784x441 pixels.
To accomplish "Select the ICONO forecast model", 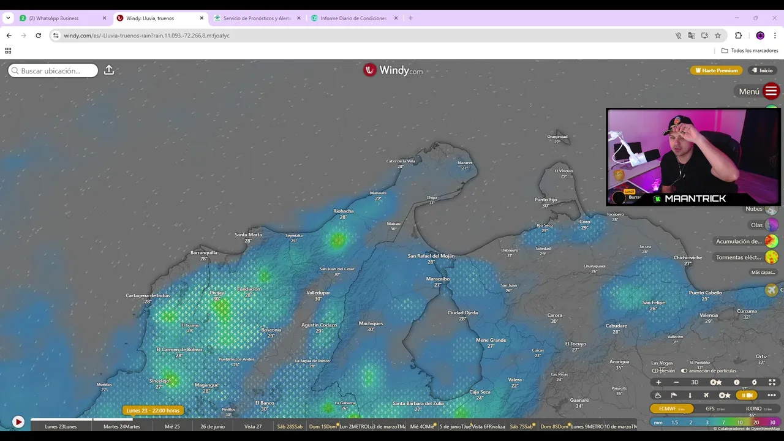I will pos(758,409).
